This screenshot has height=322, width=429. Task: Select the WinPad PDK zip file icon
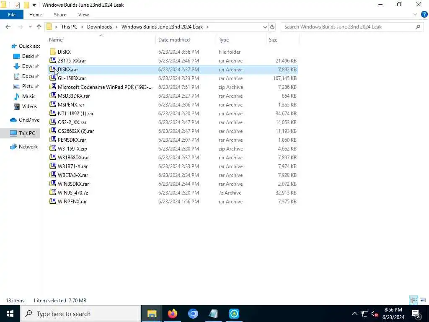[x=53, y=87]
